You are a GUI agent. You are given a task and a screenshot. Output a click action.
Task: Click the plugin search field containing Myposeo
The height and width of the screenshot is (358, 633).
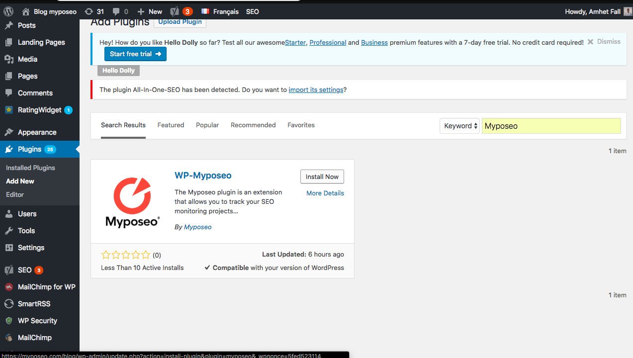[551, 126]
